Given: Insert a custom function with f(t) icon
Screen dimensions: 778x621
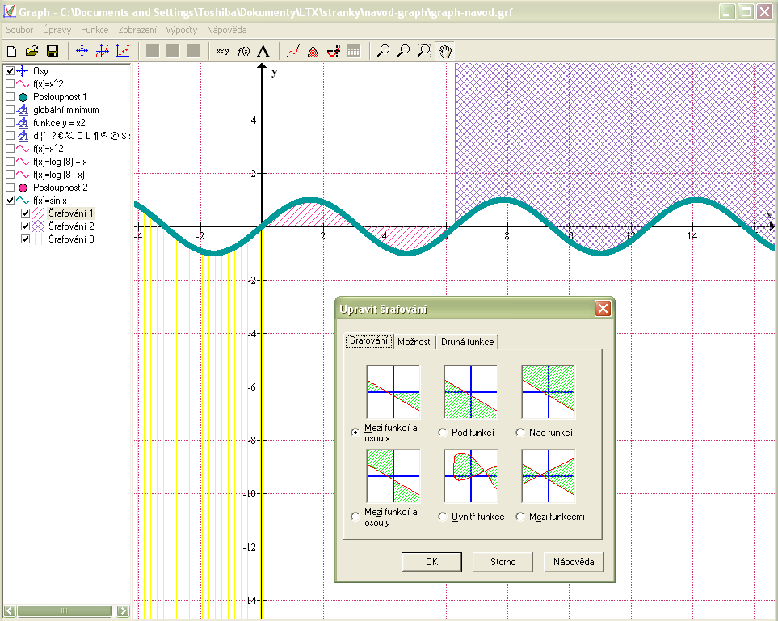Looking at the screenshot, I should (x=243, y=51).
